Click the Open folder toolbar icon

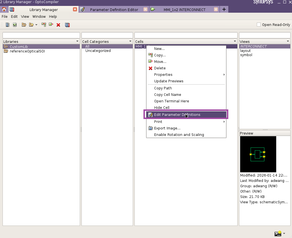tap(24, 25)
